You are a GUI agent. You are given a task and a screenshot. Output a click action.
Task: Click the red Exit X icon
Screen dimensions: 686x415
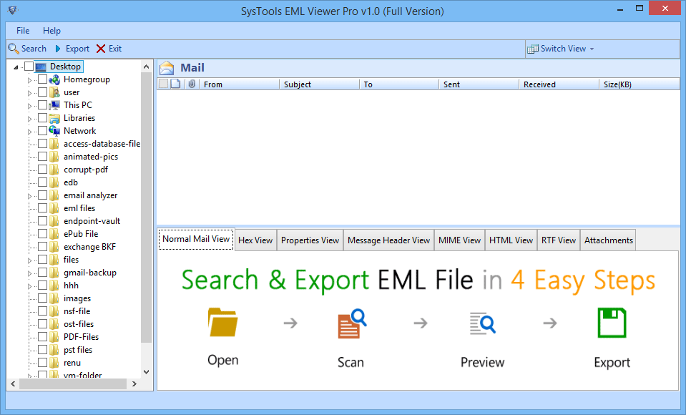coord(101,49)
